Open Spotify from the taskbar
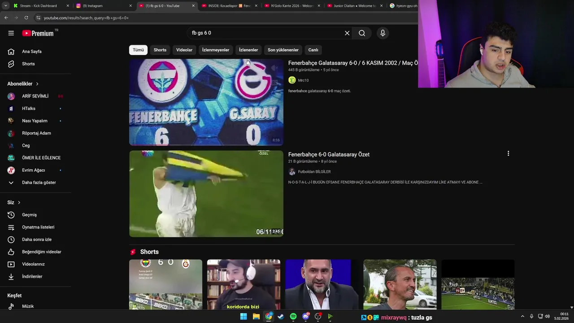 (x=293, y=317)
